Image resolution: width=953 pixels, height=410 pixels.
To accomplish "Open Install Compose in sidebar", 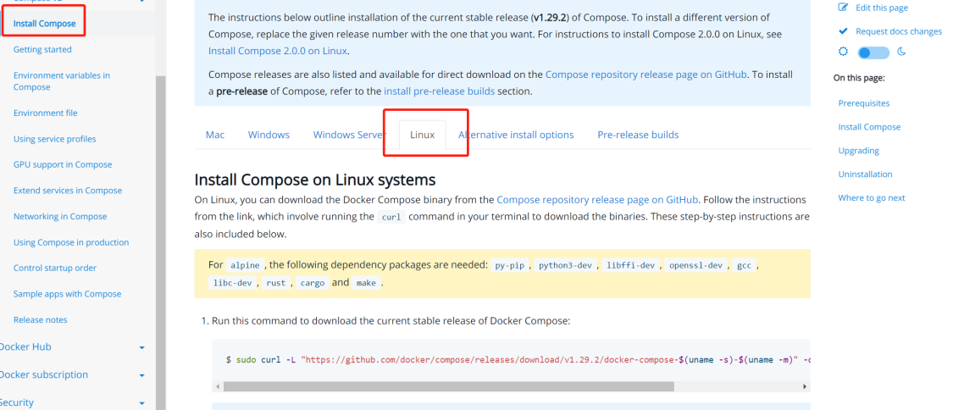I will pyautogui.click(x=44, y=24).
